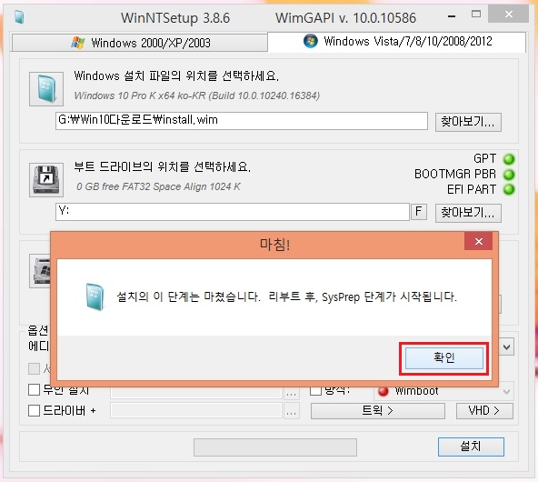Minimize the WinNTSetup window

click(452, 16)
